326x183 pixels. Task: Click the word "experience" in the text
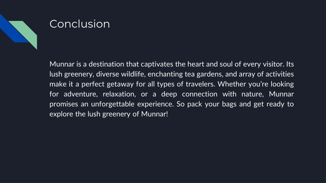pyautogui.click(x=155, y=104)
